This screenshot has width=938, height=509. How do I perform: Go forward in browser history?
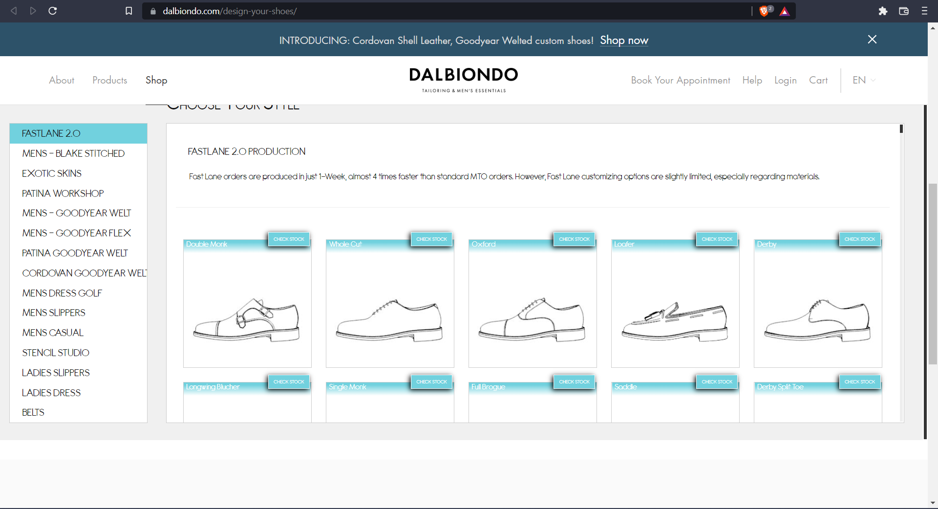pyautogui.click(x=33, y=11)
